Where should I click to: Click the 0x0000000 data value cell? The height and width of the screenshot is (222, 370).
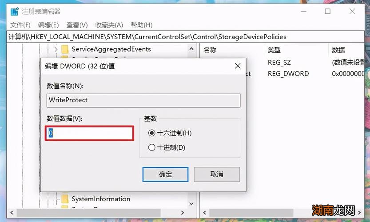348,74
